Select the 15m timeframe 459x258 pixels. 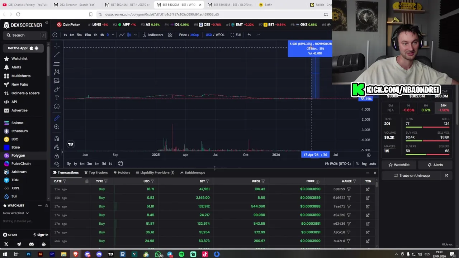(87, 35)
